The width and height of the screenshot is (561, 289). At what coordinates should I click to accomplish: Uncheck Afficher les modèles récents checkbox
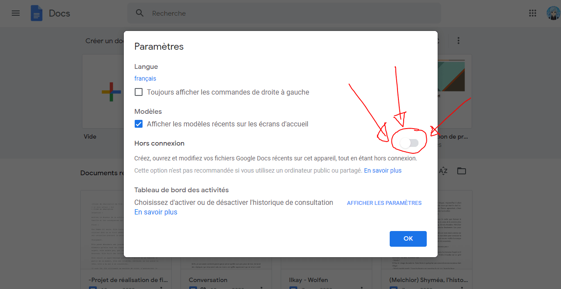139,124
